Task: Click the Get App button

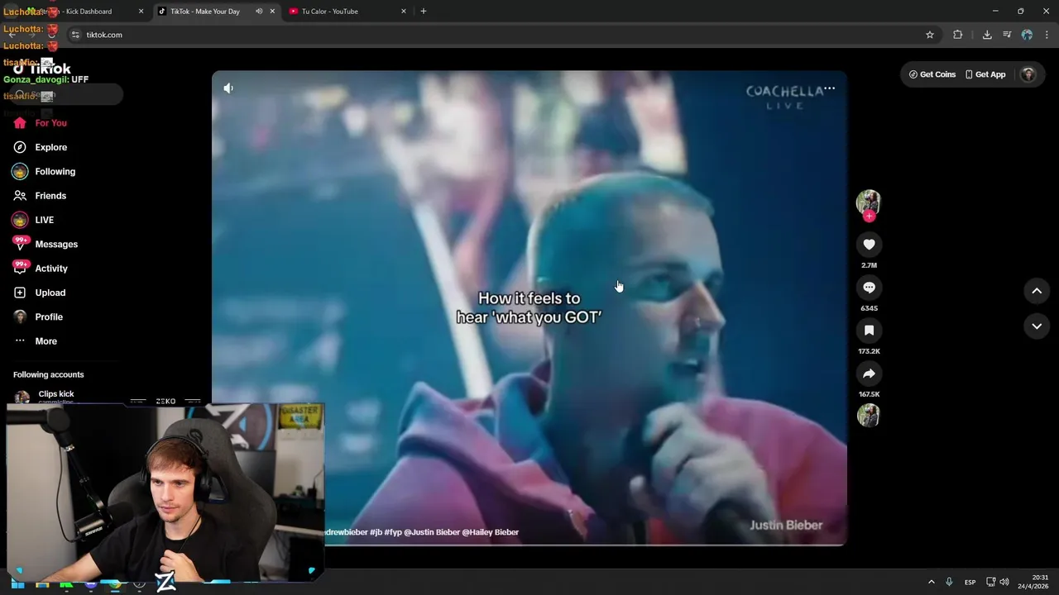Action: pyautogui.click(x=985, y=74)
